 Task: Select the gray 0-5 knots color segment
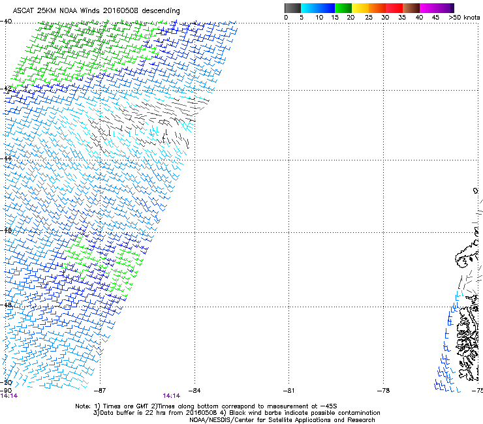coord(292,8)
